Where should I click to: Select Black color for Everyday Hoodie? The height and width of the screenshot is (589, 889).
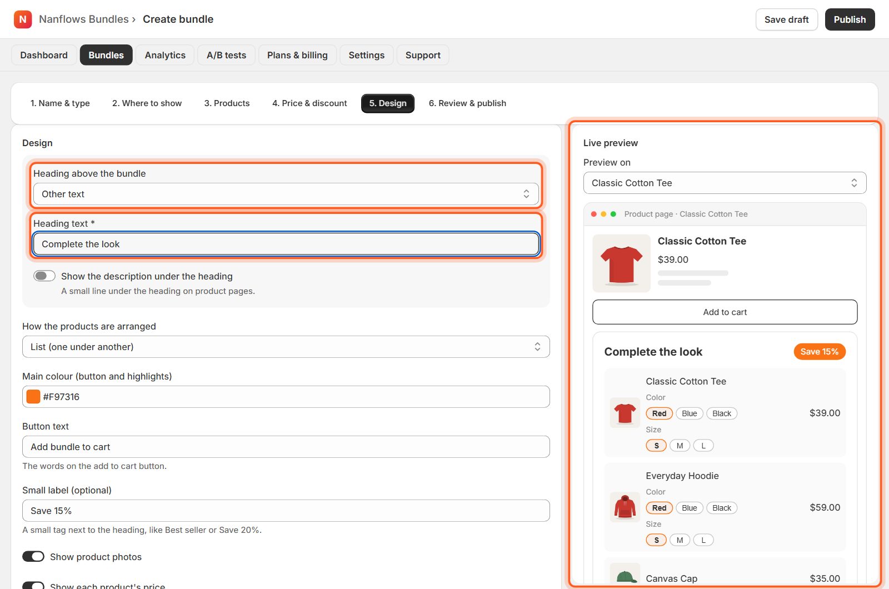722,508
